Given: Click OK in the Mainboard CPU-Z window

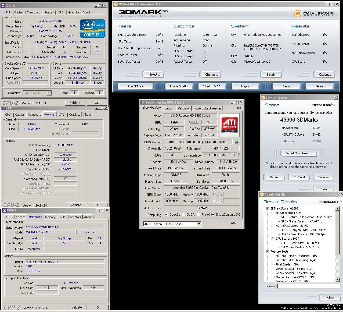Looking at the screenshot, I should pos(98,307).
